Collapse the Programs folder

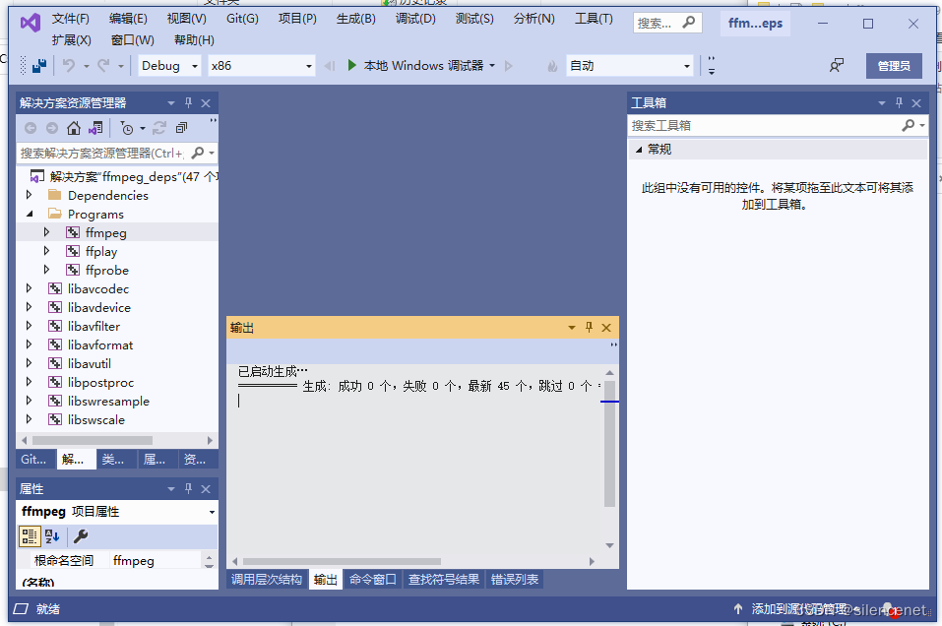point(30,214)
